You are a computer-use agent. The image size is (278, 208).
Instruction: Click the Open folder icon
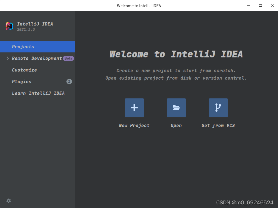(x=176, y=108)
